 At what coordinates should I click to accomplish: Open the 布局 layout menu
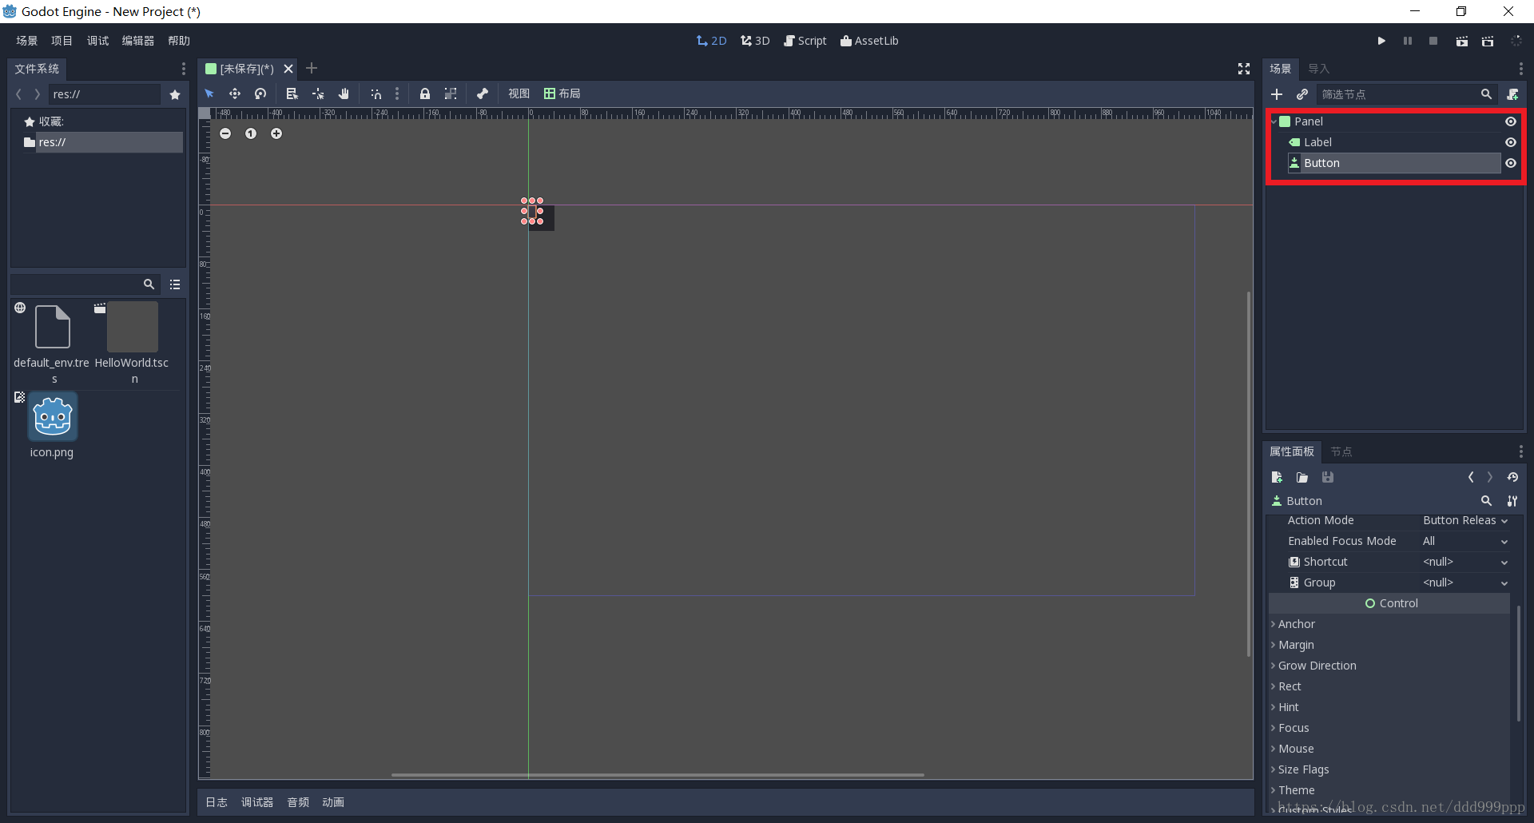(562, 93)
